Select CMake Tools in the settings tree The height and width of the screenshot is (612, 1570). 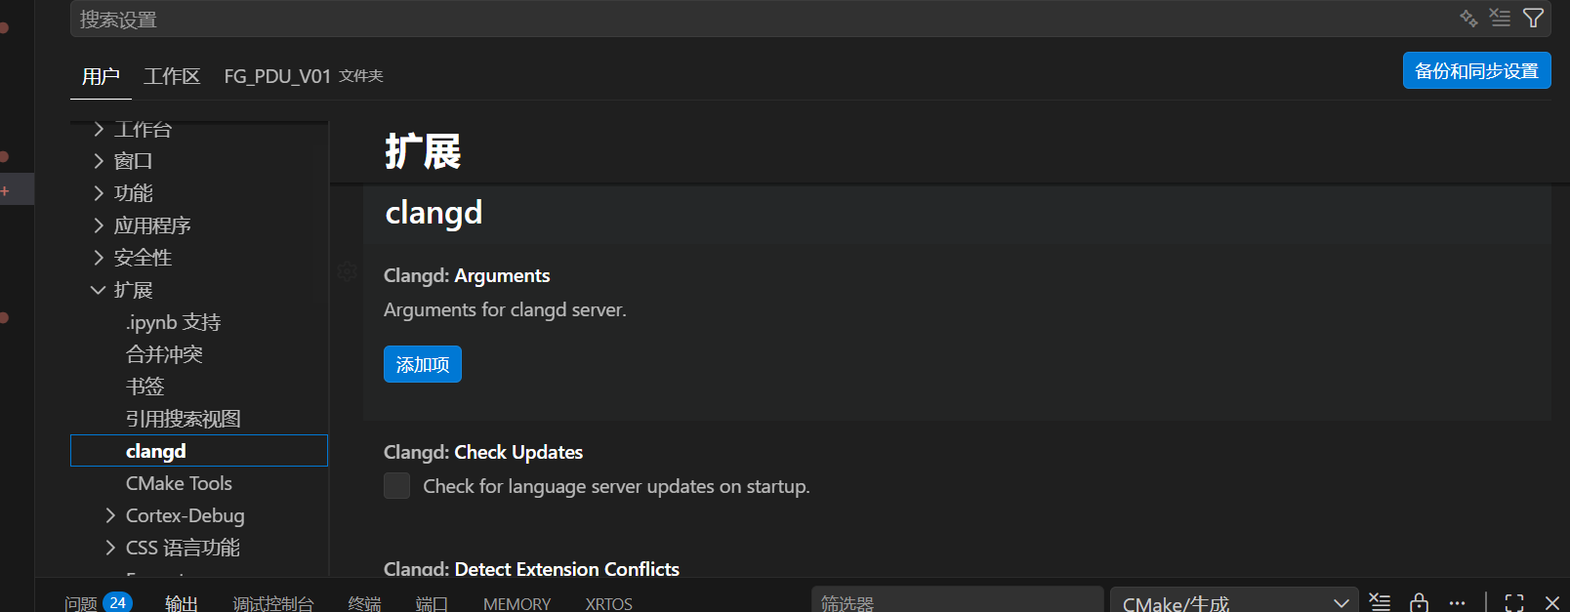click(179, 483)
